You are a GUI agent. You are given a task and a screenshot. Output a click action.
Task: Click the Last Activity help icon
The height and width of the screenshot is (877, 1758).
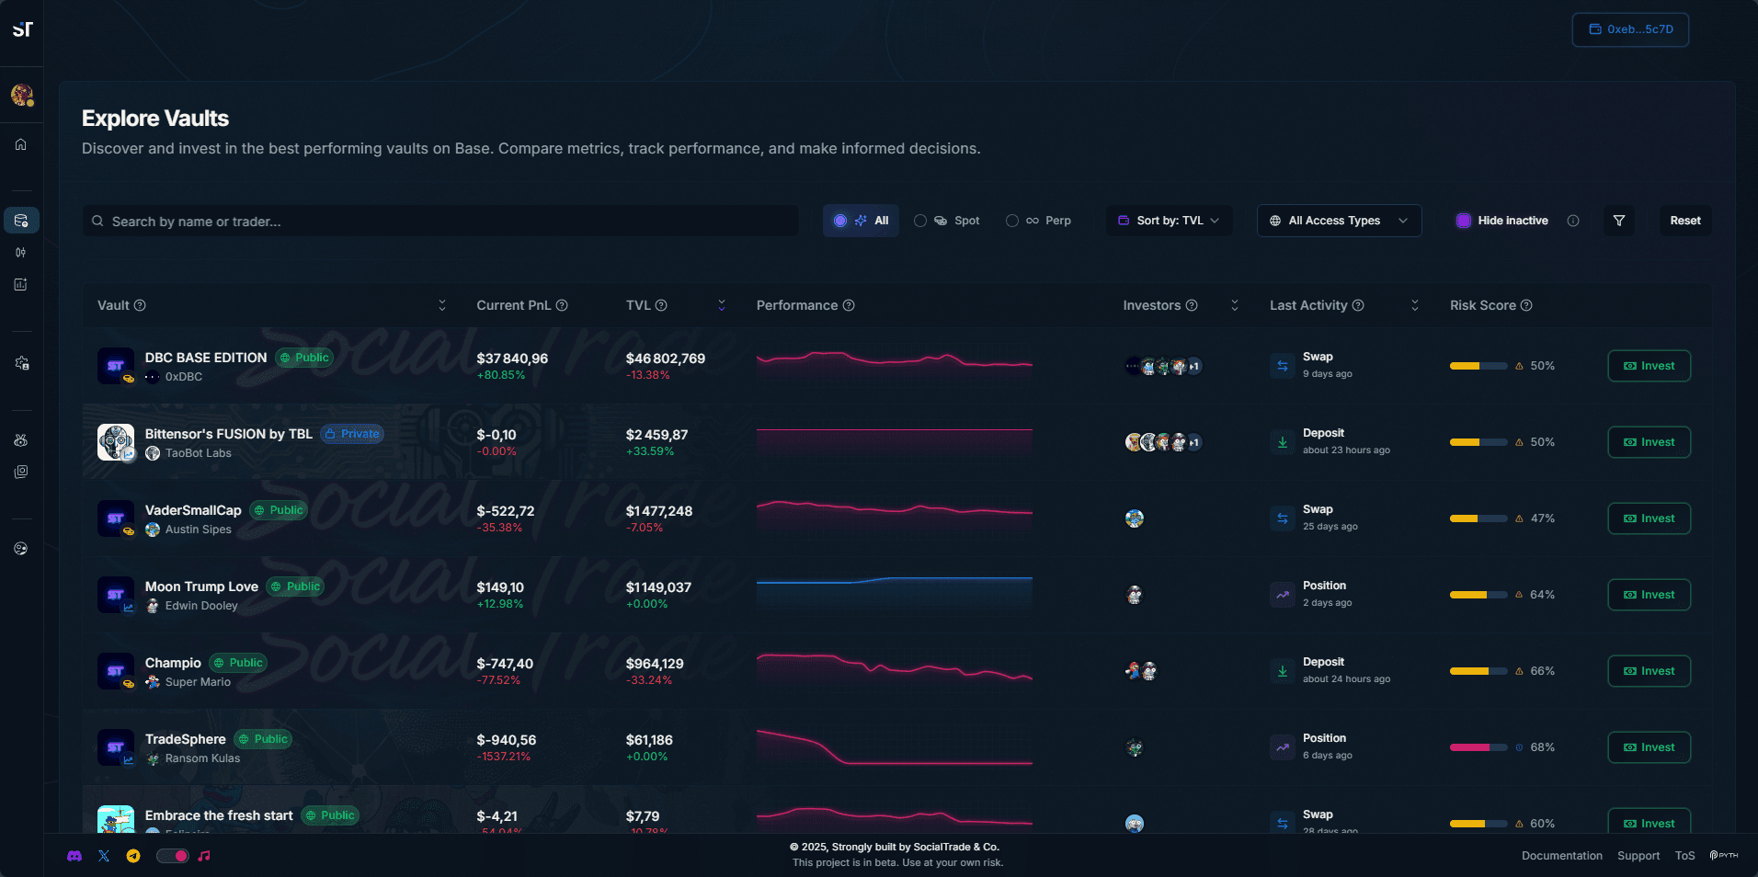[x=1358, y=305]
